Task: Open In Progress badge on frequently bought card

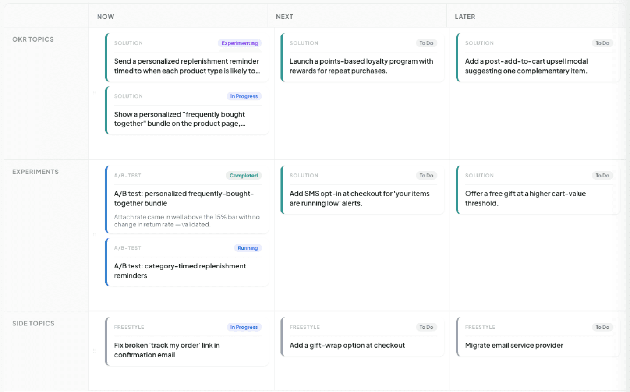Action: [x=244, y=96]
